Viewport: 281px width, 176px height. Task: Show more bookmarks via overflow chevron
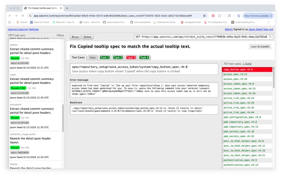(269, 22)
